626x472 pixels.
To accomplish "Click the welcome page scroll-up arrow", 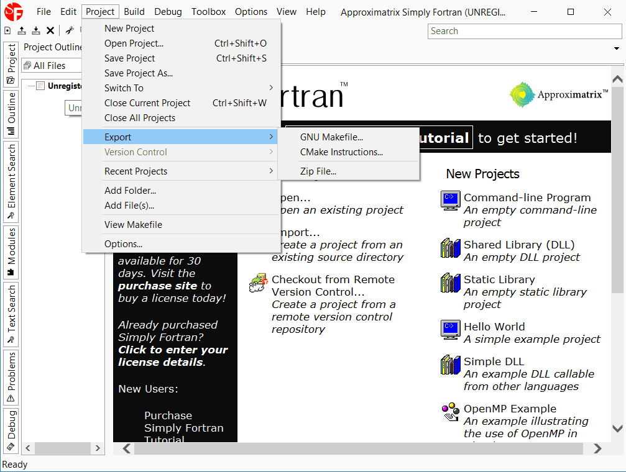I will point(617,79).
